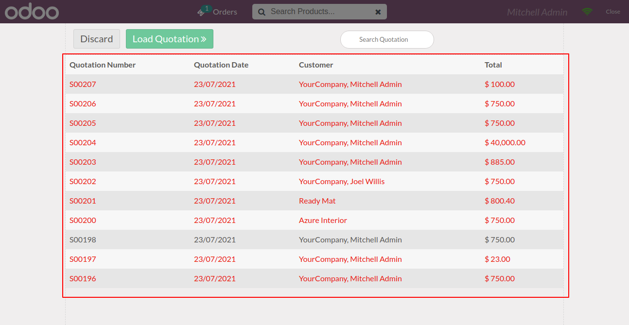The image size is (629, 325).
Task: Click the customer in row S00197
Action: click(350, 259)
